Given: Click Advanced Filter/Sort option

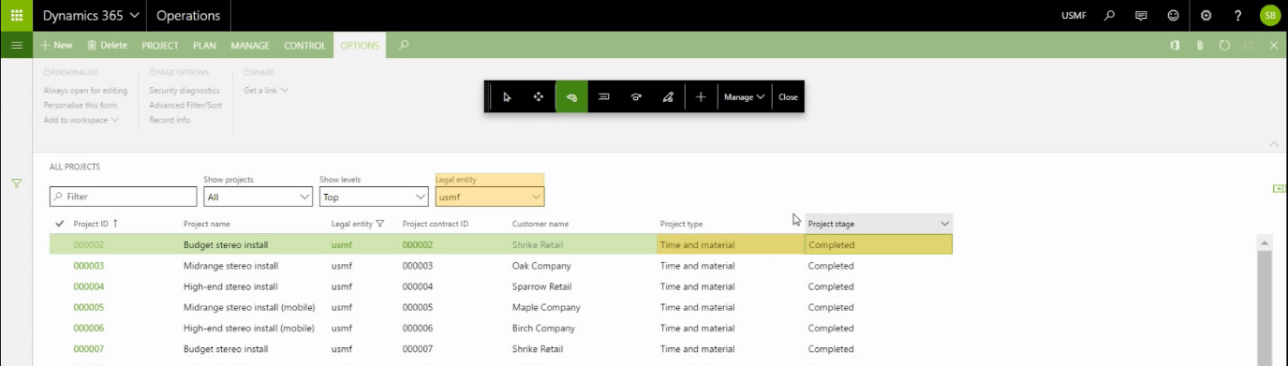Looking at the screenshot, I should [x=185, y=105].
